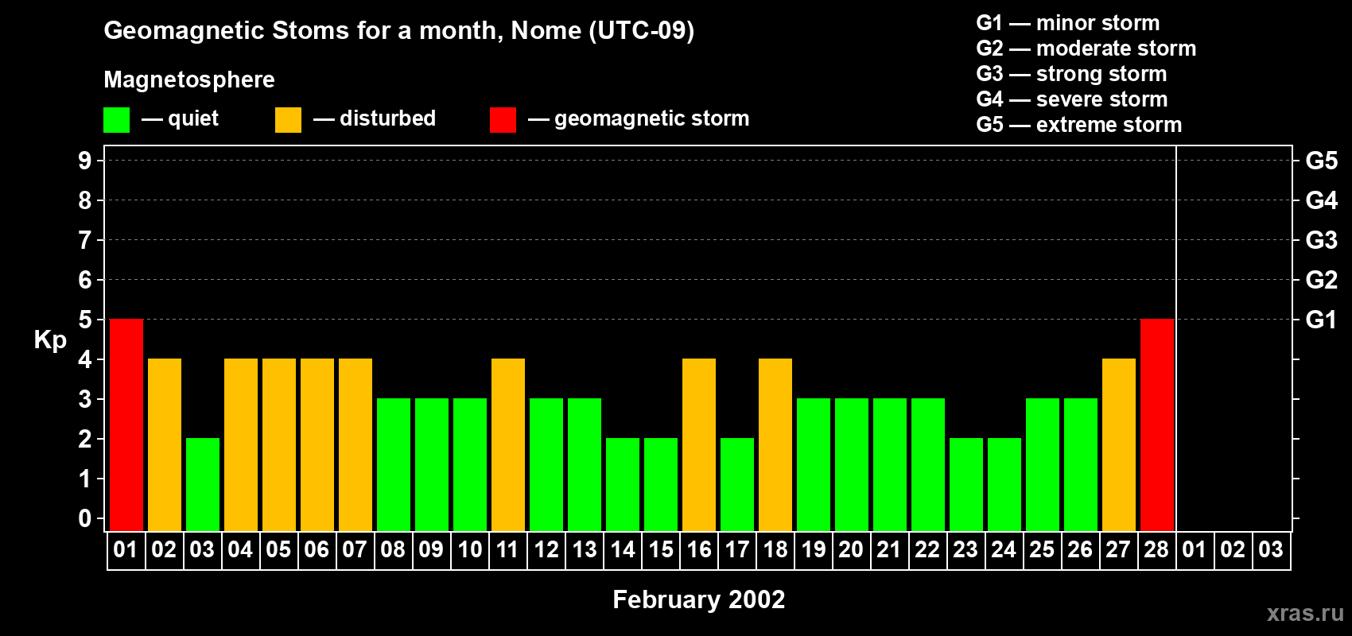1352x636 pixels.
Task: Click next-month date cell '03' at the axis end
Action: 1272,550
